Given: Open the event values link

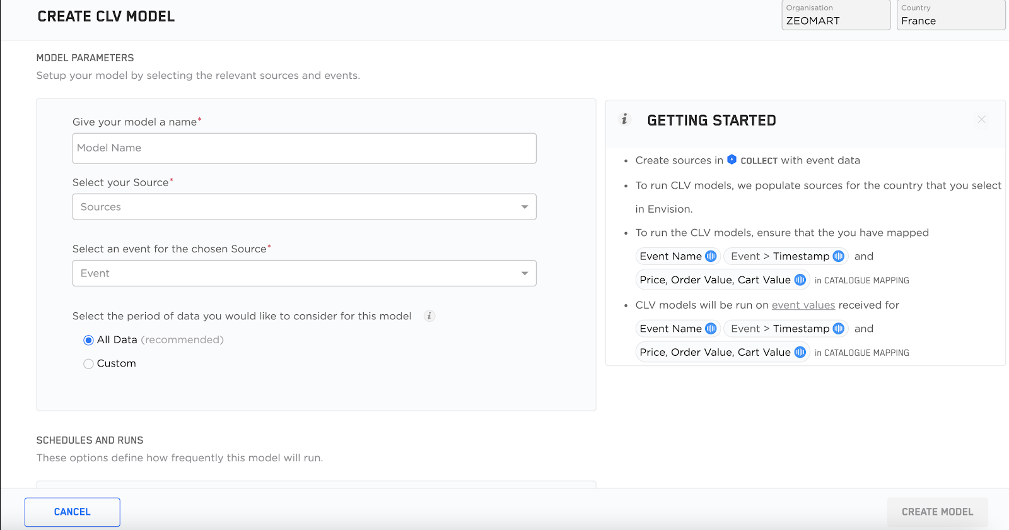Looking at the screenshot, I should click(803, 305).
